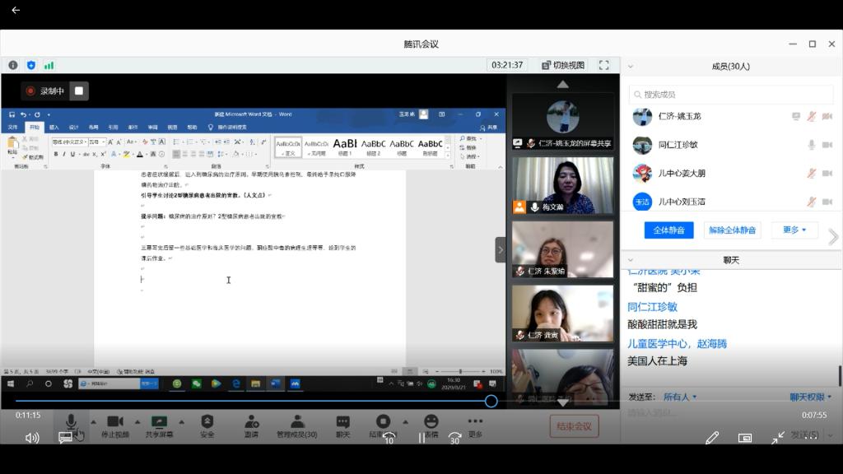Open the 表情 (Emoji) reactions icon

(431, 422)
